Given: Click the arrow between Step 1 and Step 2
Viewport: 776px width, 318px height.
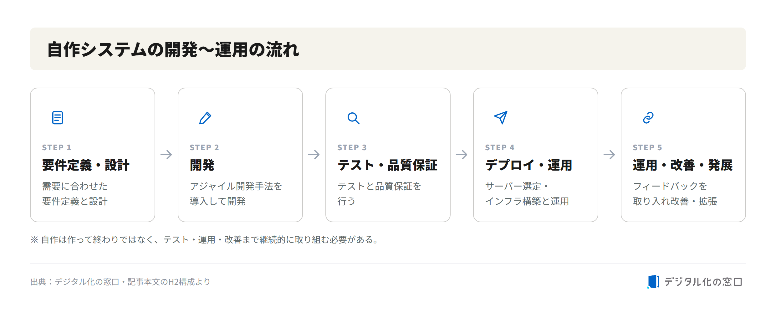Looking at the screenshot, I should pos(166,155).
